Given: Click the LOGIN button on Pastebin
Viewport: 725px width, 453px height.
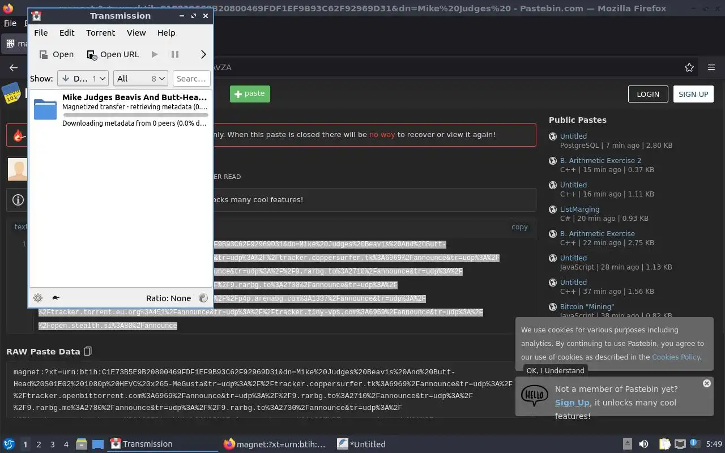Looking at the screenshot, I should (x=648, y=94).
